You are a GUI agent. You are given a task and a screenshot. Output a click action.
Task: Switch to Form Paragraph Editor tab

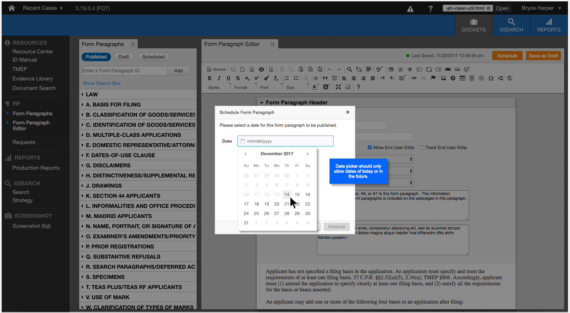pos(232,44)
